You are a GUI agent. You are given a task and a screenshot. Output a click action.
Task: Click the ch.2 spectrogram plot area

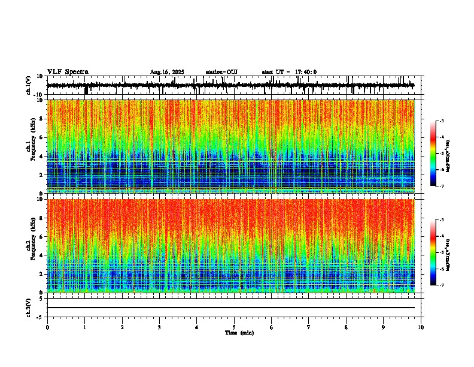pyautogui.click(x=230, y=246)
